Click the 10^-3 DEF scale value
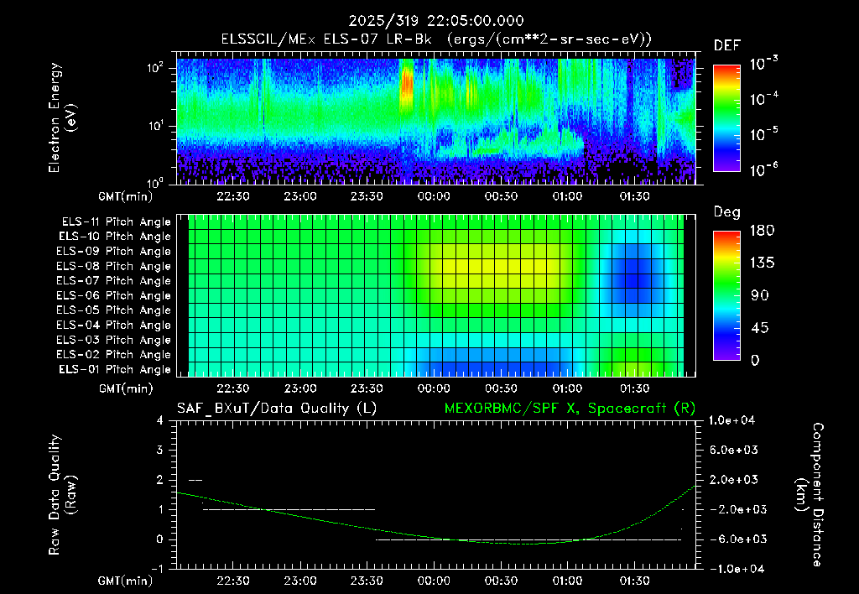 pyautogui.click(x=763, y=64)
